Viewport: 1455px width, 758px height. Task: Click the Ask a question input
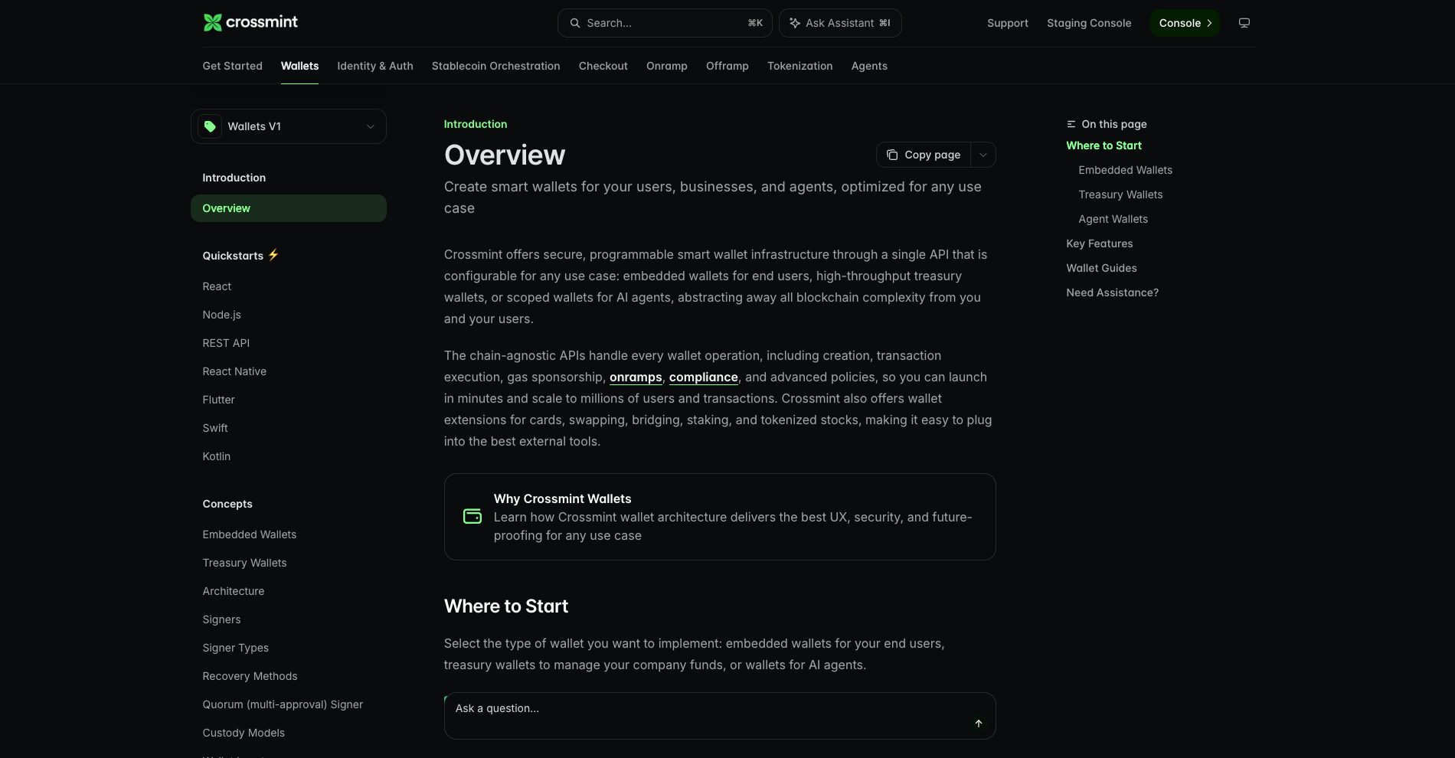[720, 716]
